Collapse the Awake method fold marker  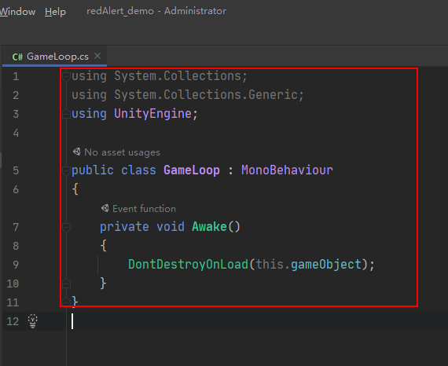[66, 227]
